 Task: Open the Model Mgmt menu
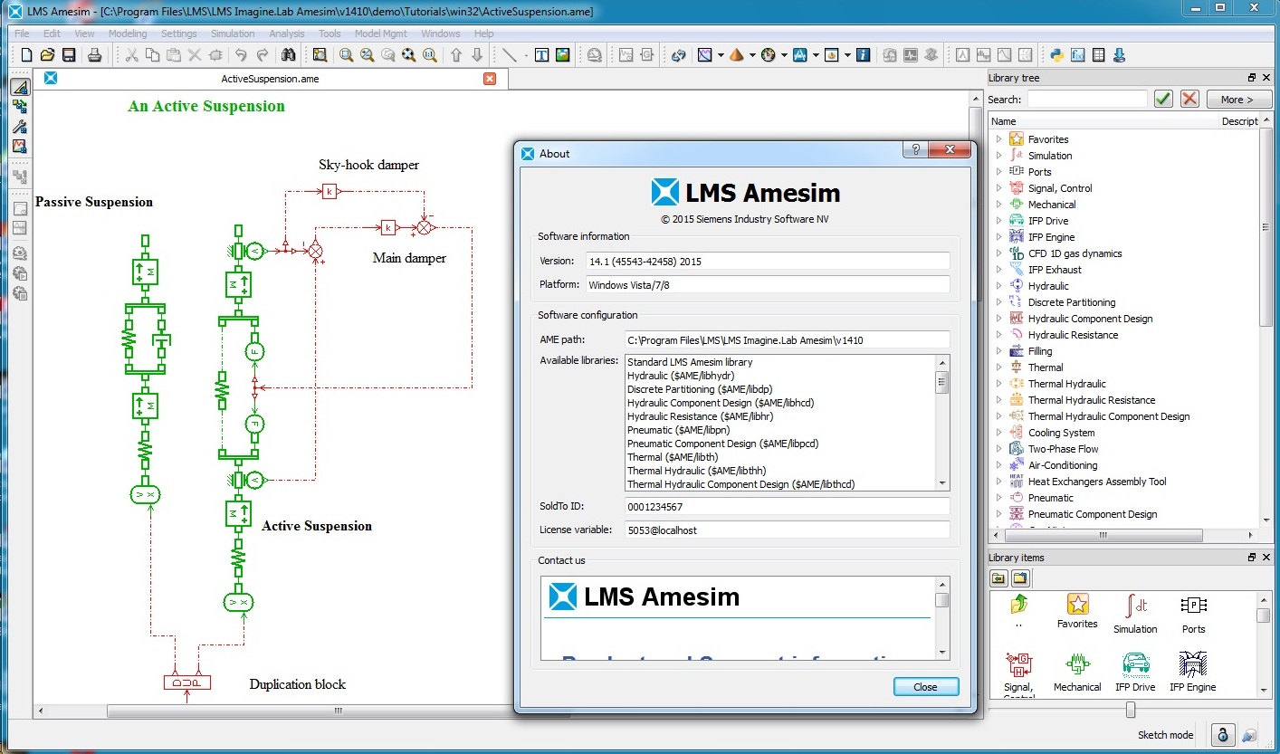point(379,33)
